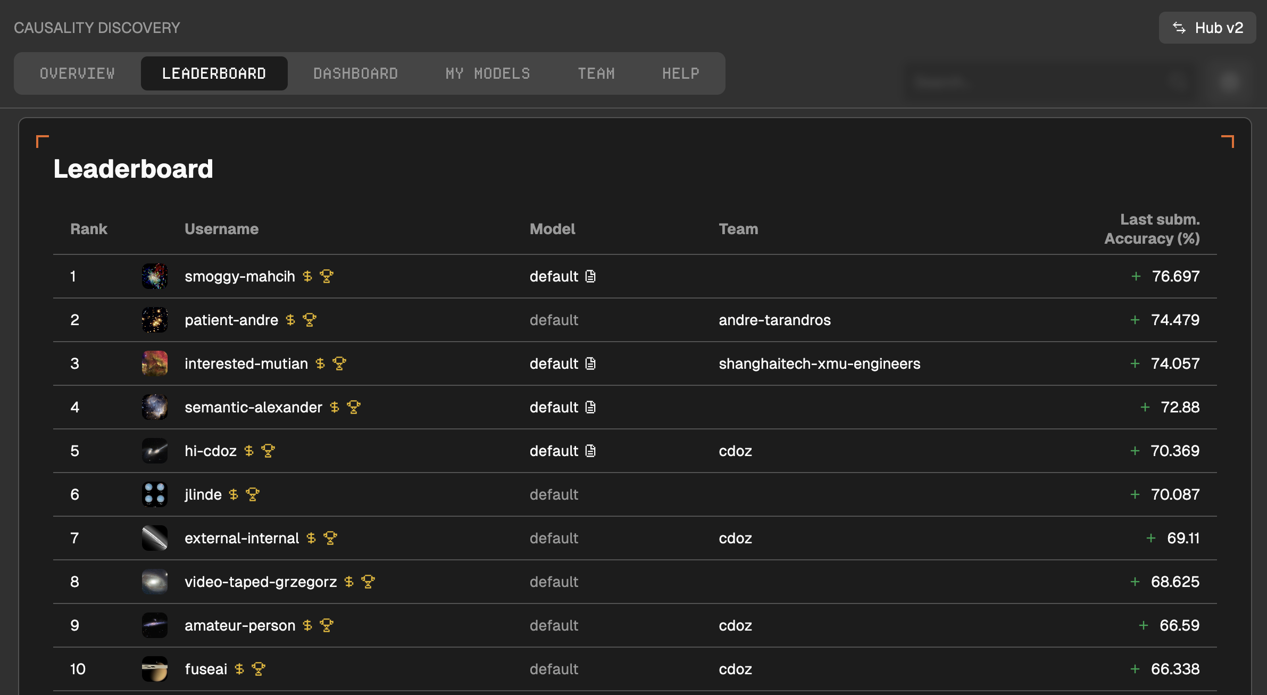The width and height of the screenshot is (1267, 695).
Task: Expand accuracy details for 74.479 score
Action: click(1135, 320)
